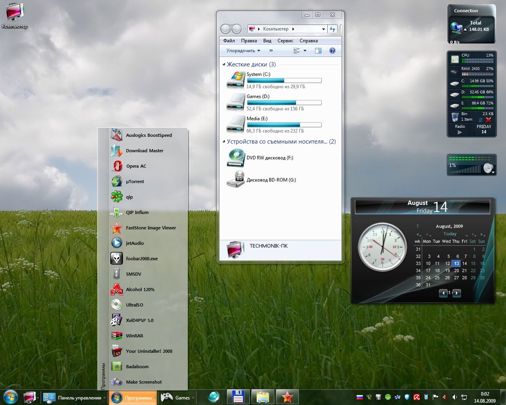Go to previous month with calendar left arrow
Screen dimensions: 506x405
444,293
